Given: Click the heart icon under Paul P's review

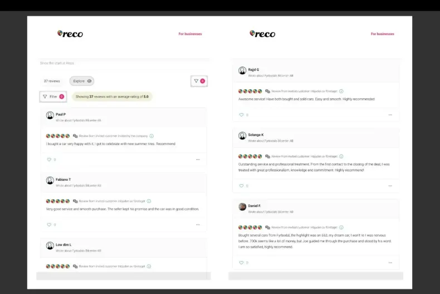Looking at the screenshot, I should [x=49, y=160].
